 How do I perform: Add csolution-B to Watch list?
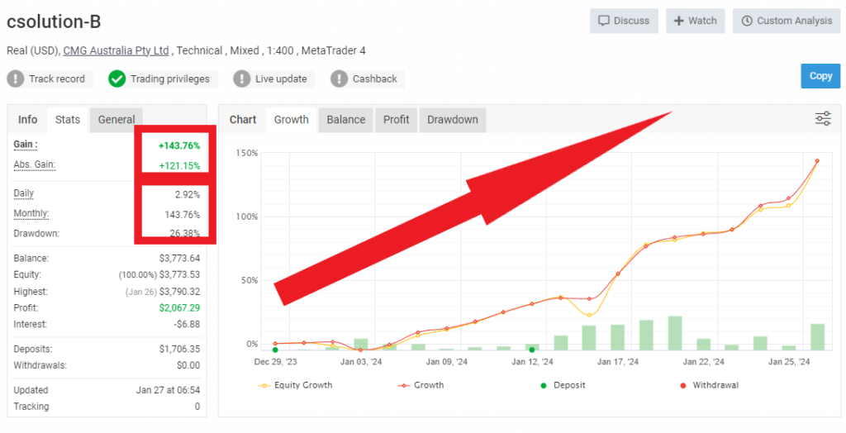pyautogui.click(x=695, y=21)
